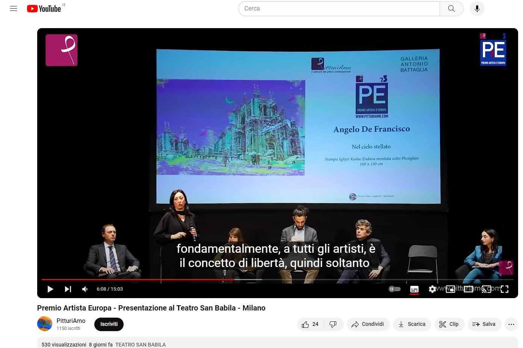Go to the YouTube home logo
Image resolution: width=523 pixels, height=348 pixels.
point(44,9)
